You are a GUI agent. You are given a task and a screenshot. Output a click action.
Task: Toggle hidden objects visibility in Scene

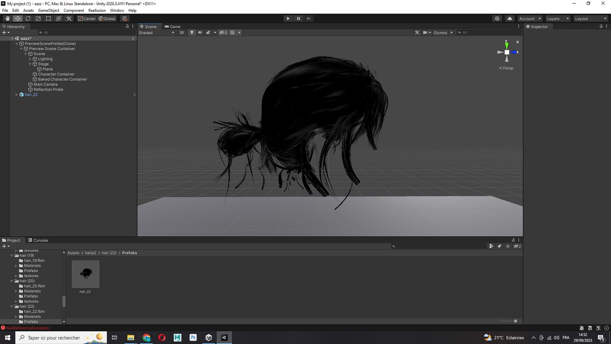223,33
